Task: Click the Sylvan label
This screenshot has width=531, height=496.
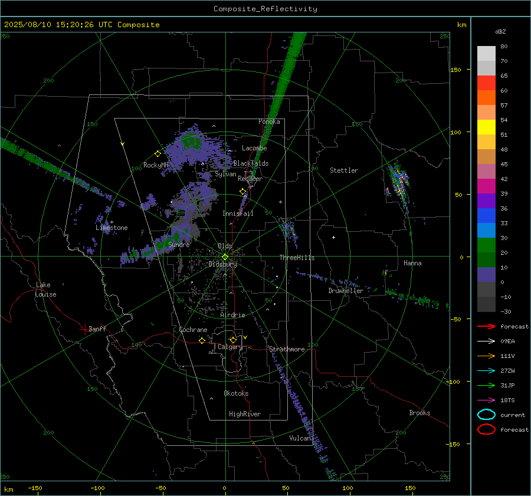Action: [x=225, y=174]
